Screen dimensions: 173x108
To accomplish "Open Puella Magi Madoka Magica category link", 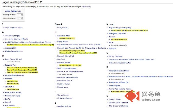I will point(120,89).
